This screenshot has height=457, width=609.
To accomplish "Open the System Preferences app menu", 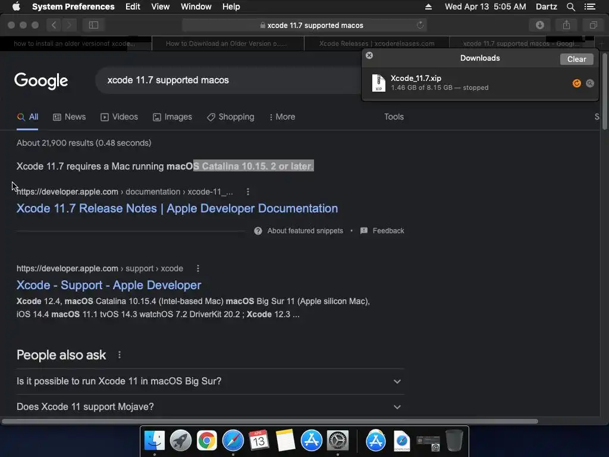I will (73, 7).
